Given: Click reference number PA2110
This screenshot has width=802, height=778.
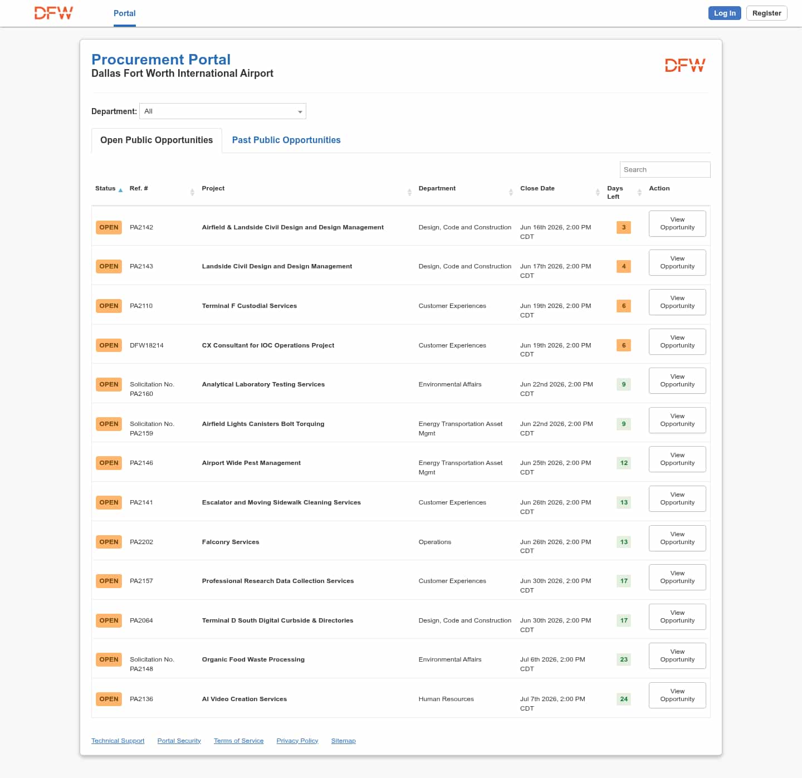Looking at the screenshot, I should click(x=141, y=306).
